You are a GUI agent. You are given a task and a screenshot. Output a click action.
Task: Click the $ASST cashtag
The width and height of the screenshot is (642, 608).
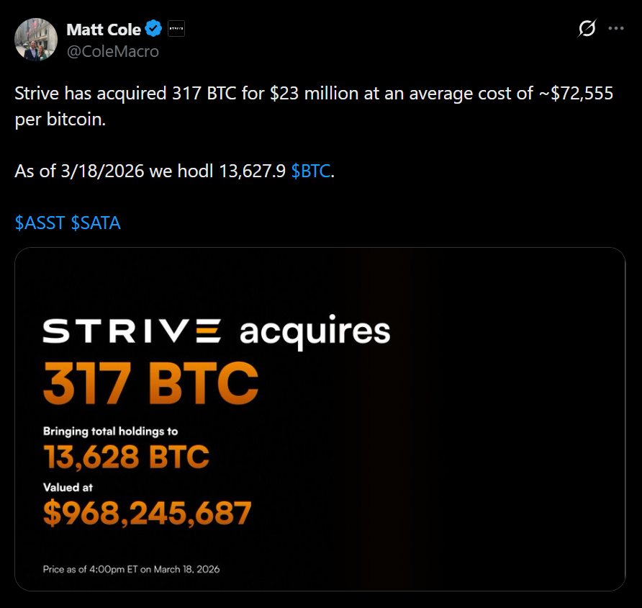(40, 223)
